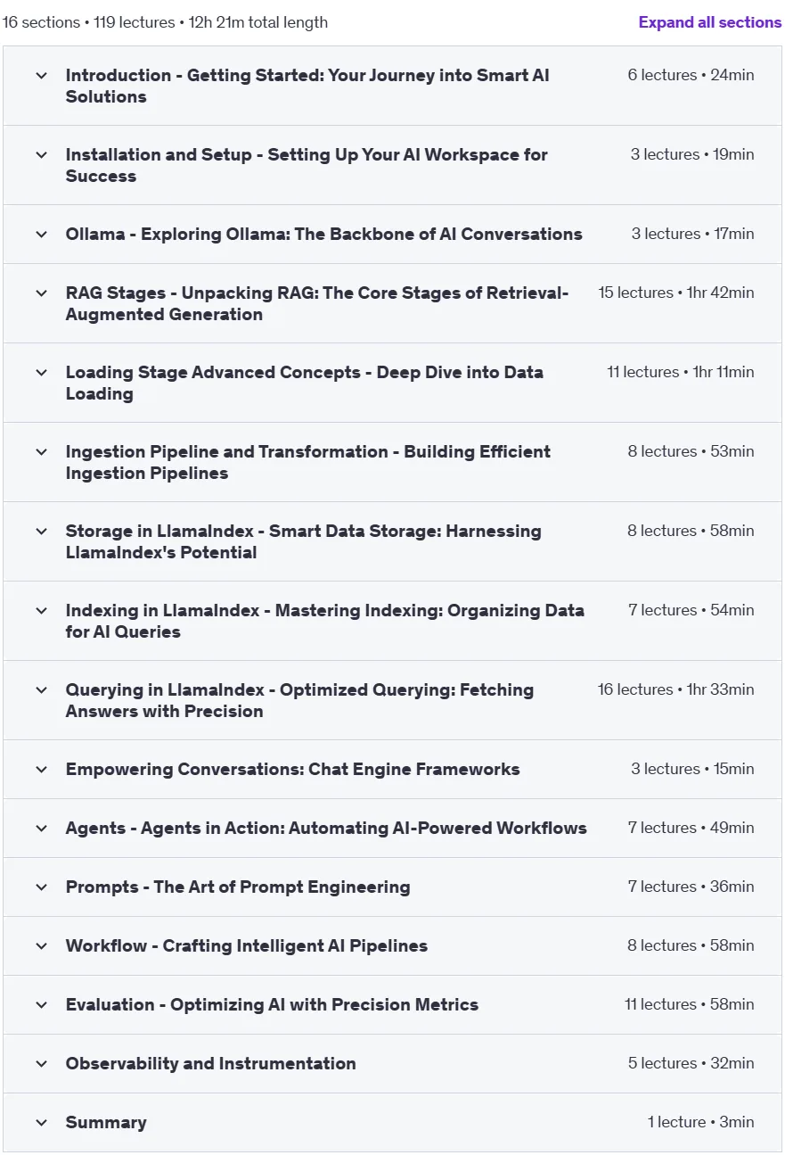Image resolution: width=785 pixels, height=1155 pixels.
Task: Expand the Installation and Setup chevron
Action: coord(41,155)
